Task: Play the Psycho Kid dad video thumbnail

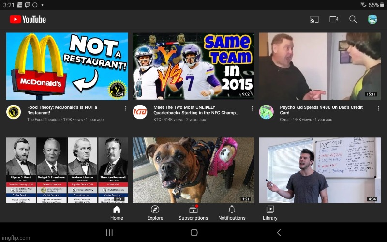Action: point(320,66)
